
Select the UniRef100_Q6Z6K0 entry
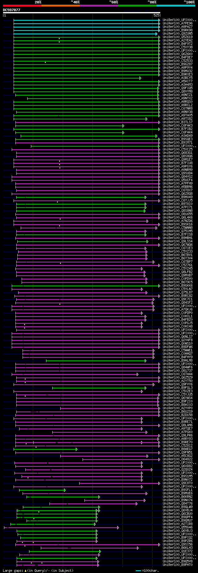click(178, 54)
